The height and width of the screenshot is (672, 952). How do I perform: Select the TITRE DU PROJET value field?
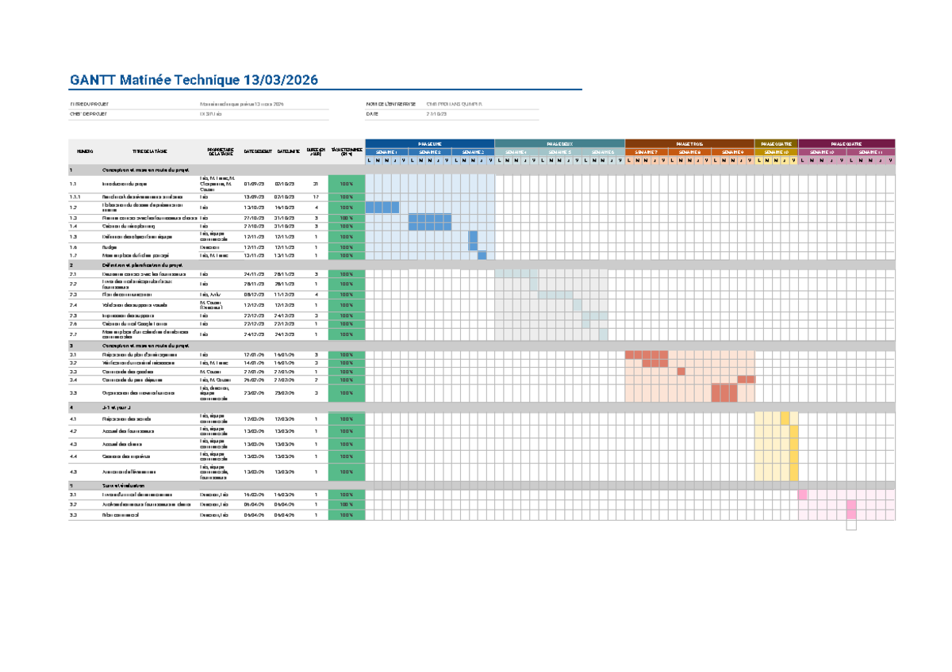tap(242, 103)
